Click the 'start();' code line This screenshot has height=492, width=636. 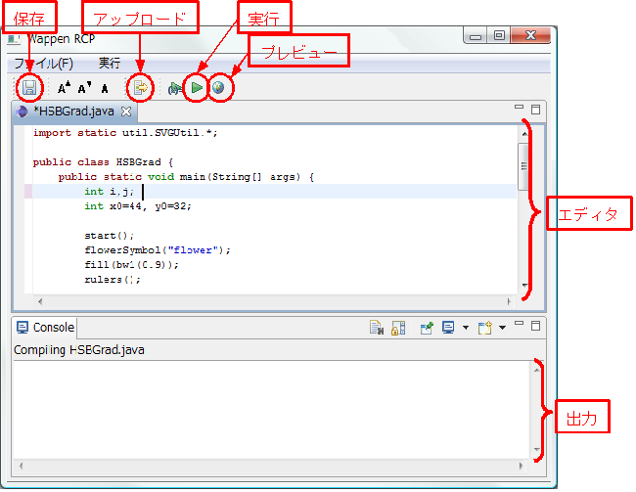[110, 236]
